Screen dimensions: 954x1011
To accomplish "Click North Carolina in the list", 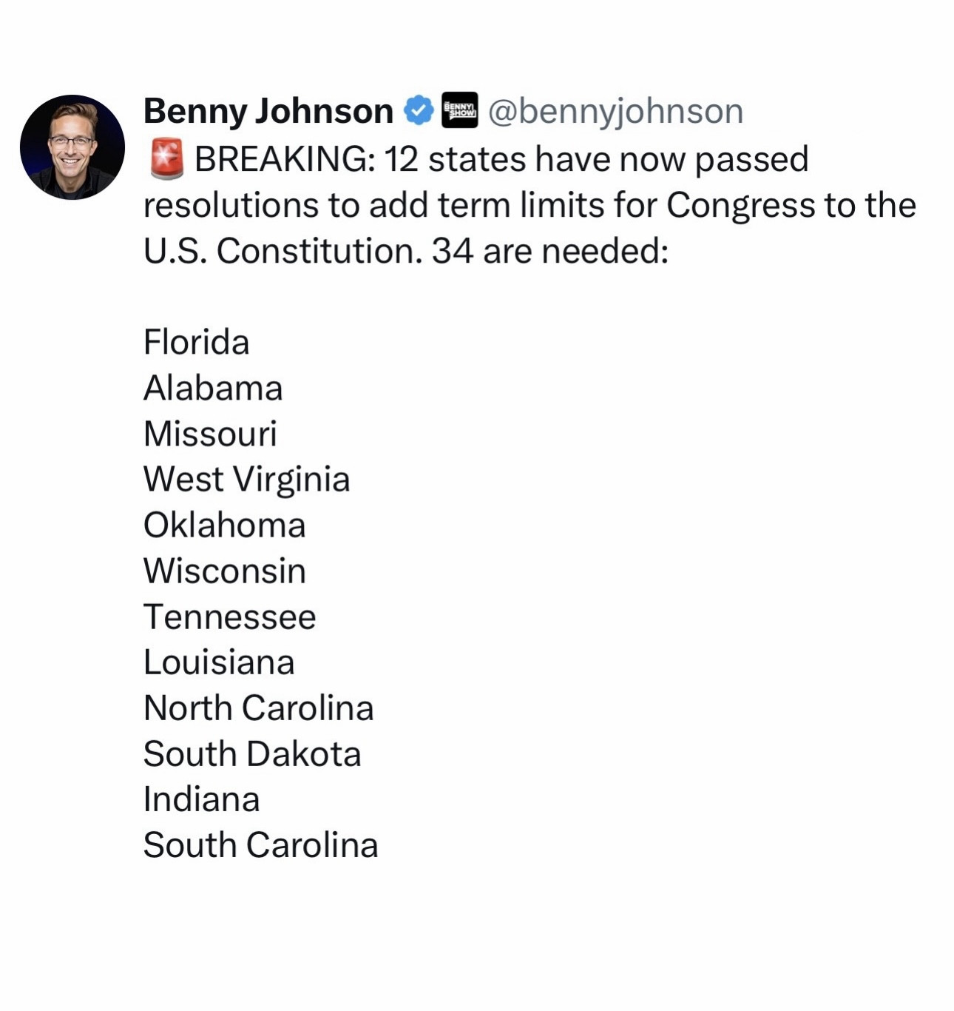I will [x=258, y=708].
